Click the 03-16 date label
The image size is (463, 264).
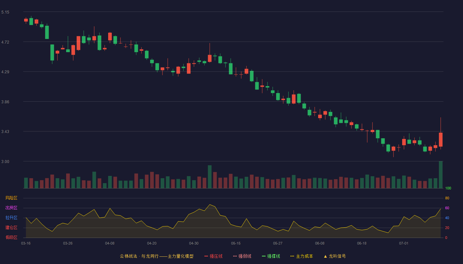point(26,243)
